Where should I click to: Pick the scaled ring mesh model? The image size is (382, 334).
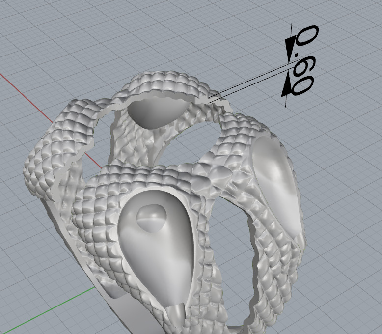coord(164,202)
